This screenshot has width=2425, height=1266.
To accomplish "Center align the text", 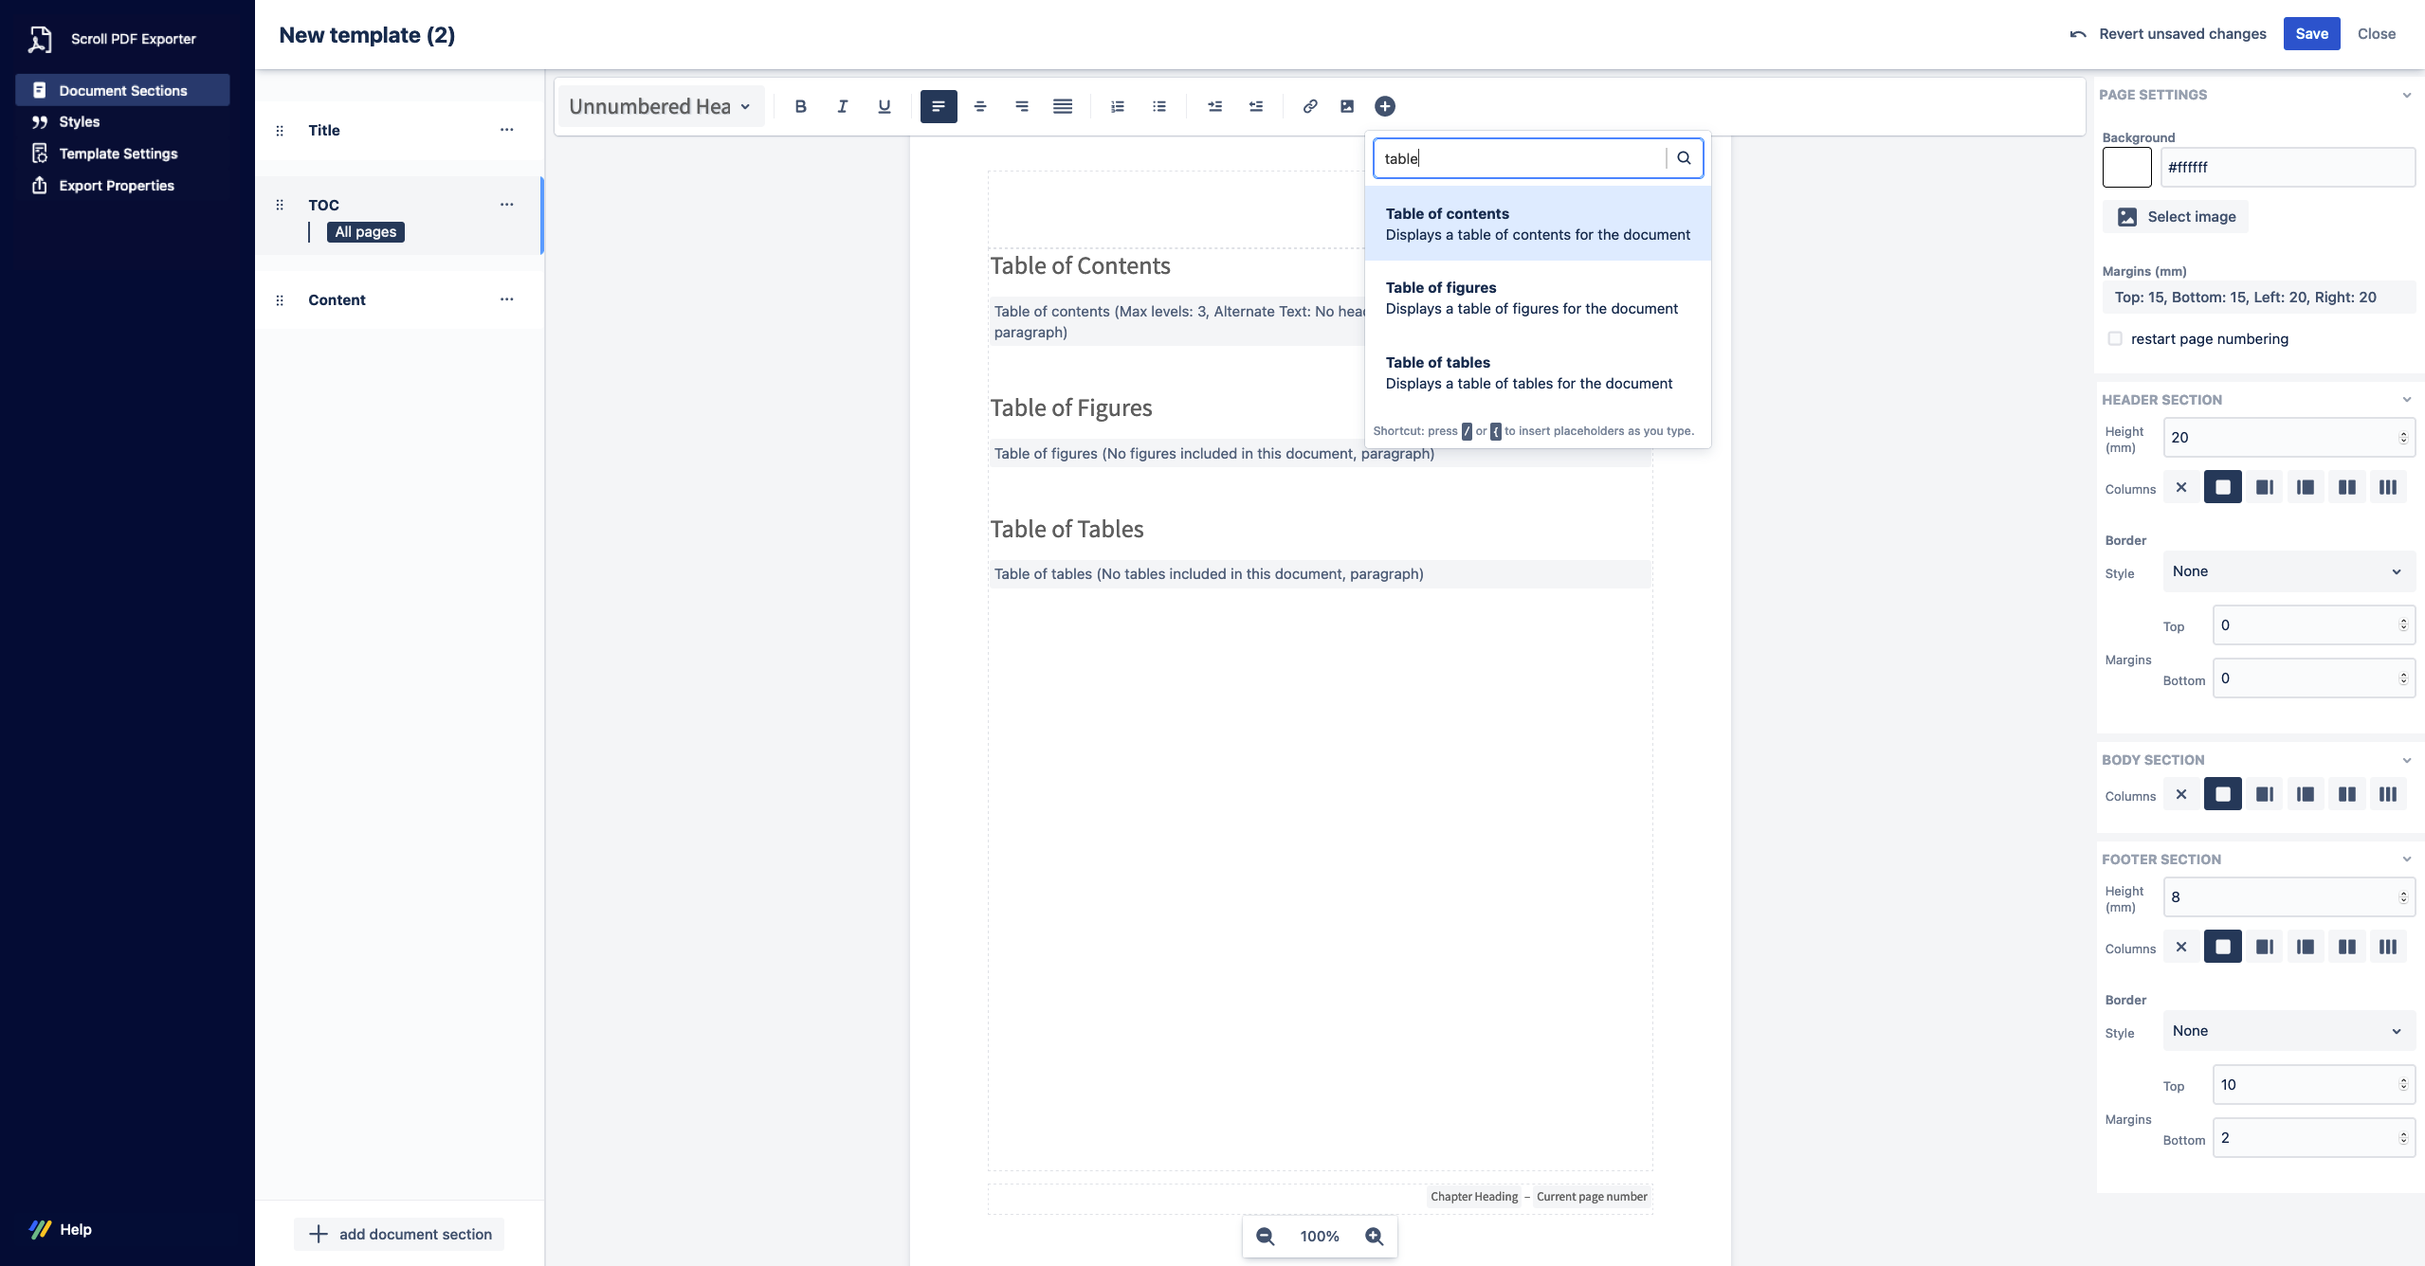I will coord(980,106).
